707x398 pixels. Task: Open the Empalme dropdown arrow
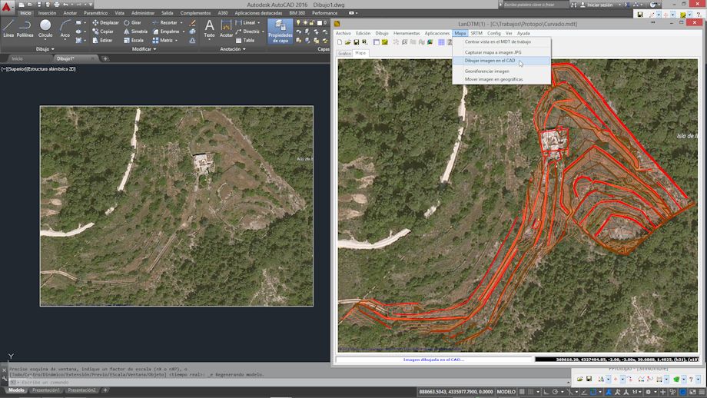click(x=183, y=32)
